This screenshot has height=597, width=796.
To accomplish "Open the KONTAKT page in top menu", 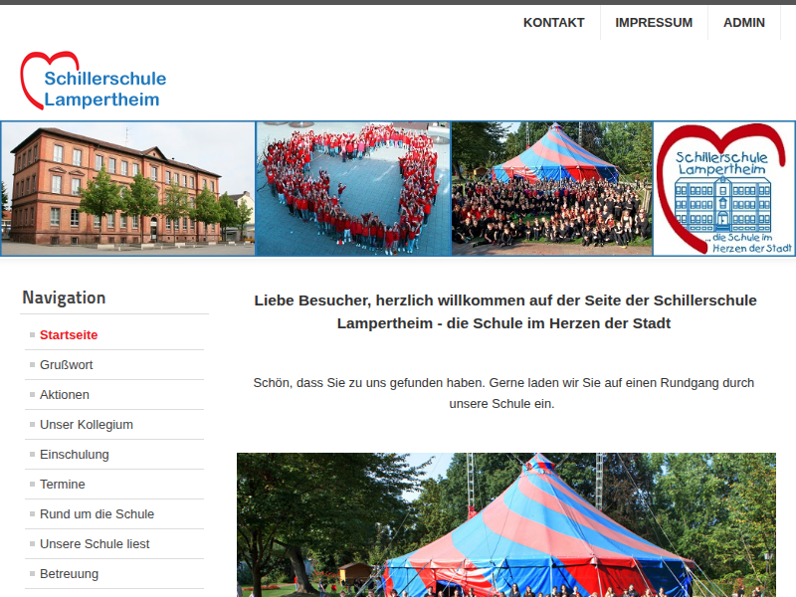I will [553, 23].
